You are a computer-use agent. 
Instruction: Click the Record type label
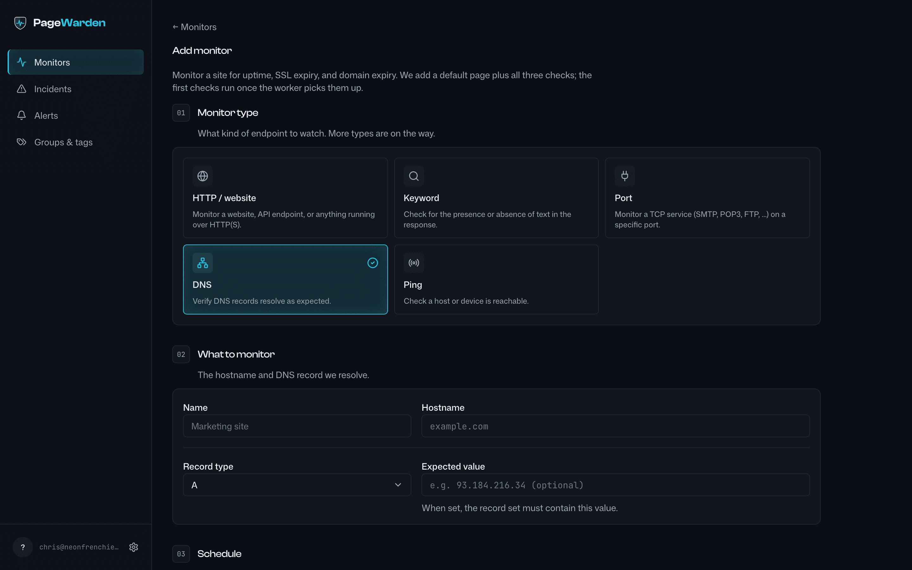pyautogui.click(x=208, y=466)
